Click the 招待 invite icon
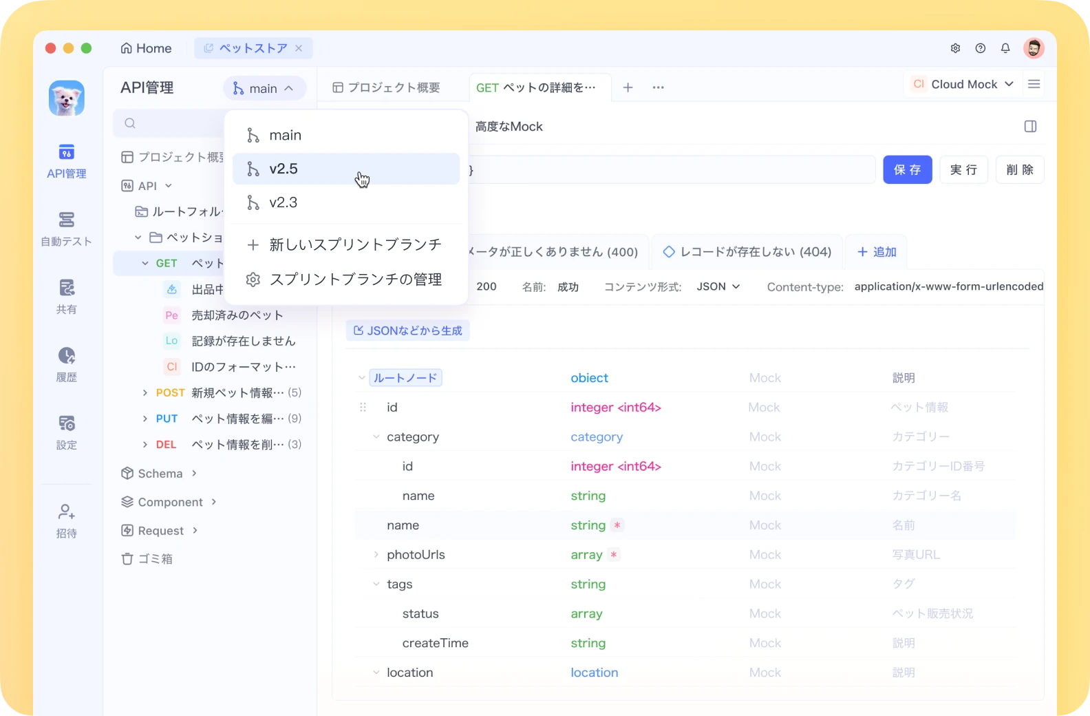The image size is (1090, 716). [x=66, y=520]
